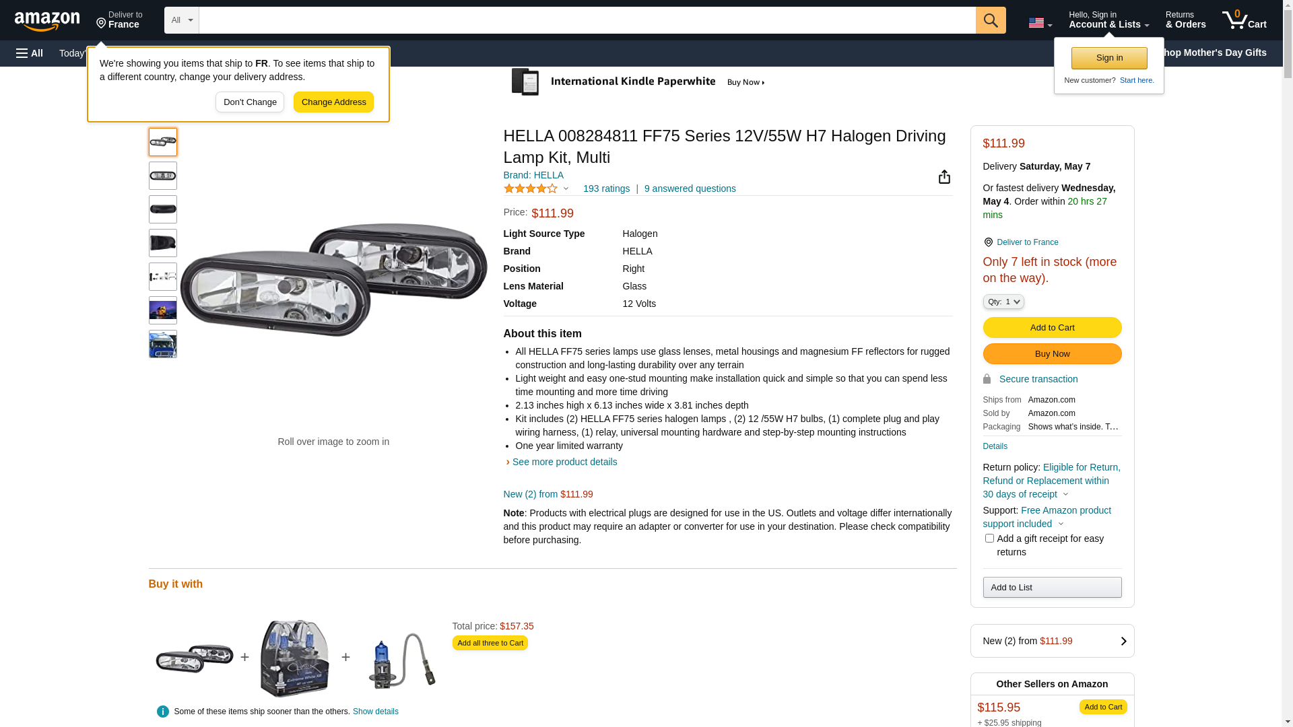
Task: Click the share icon
Action: pyautogui.click(x=944, y=177)
